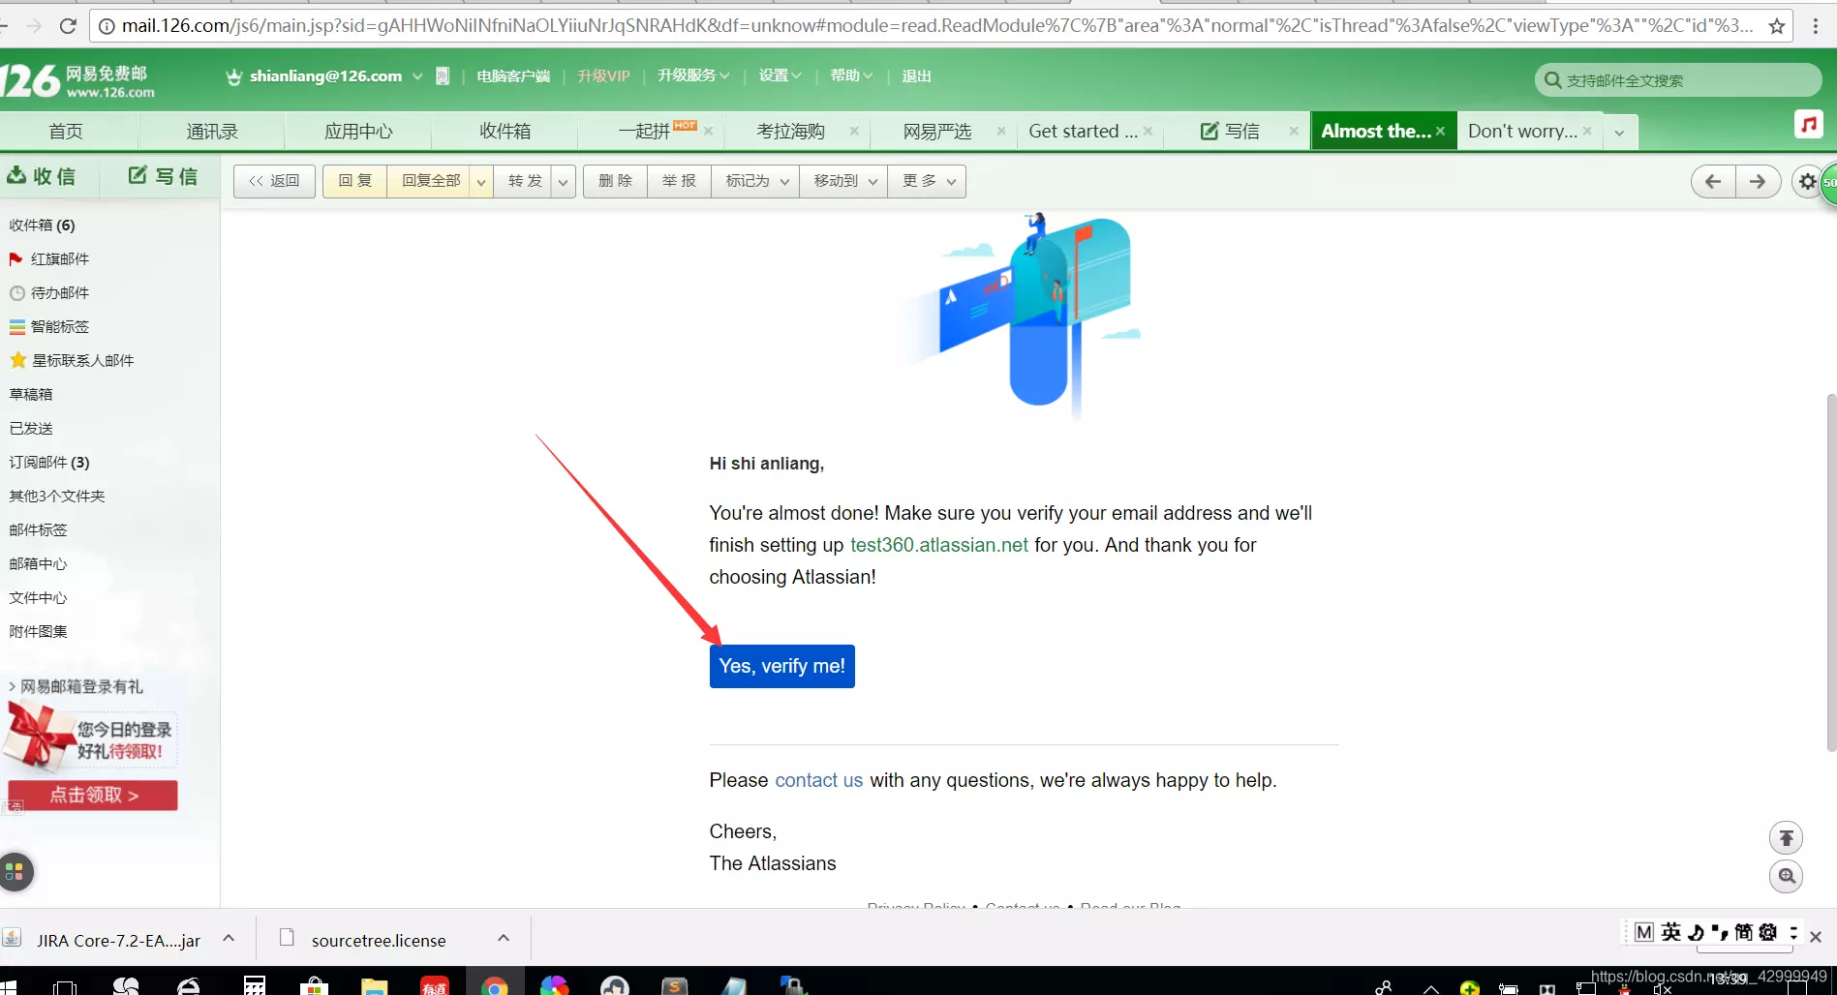1837x995 pixels.
Task: Click the 'Yes, verify me!' button
Action: pyautogui.click(x=781, y=666)
